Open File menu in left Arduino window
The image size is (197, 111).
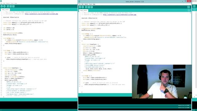(1, 3)
